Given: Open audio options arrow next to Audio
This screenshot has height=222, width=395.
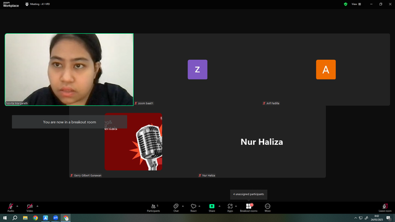Looking at the screenshot, I should tap(17, 206).
